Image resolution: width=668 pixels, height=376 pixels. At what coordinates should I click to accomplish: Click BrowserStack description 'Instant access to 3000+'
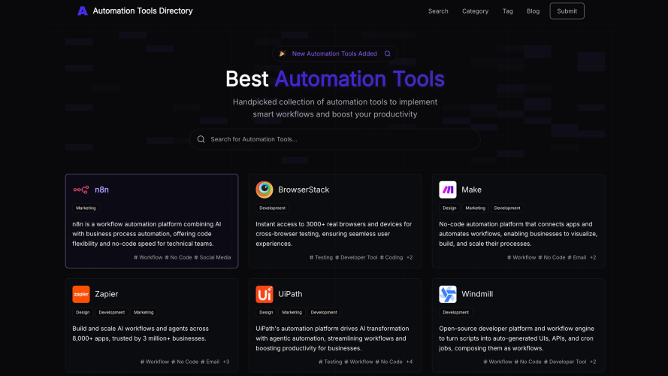point(334,234)
